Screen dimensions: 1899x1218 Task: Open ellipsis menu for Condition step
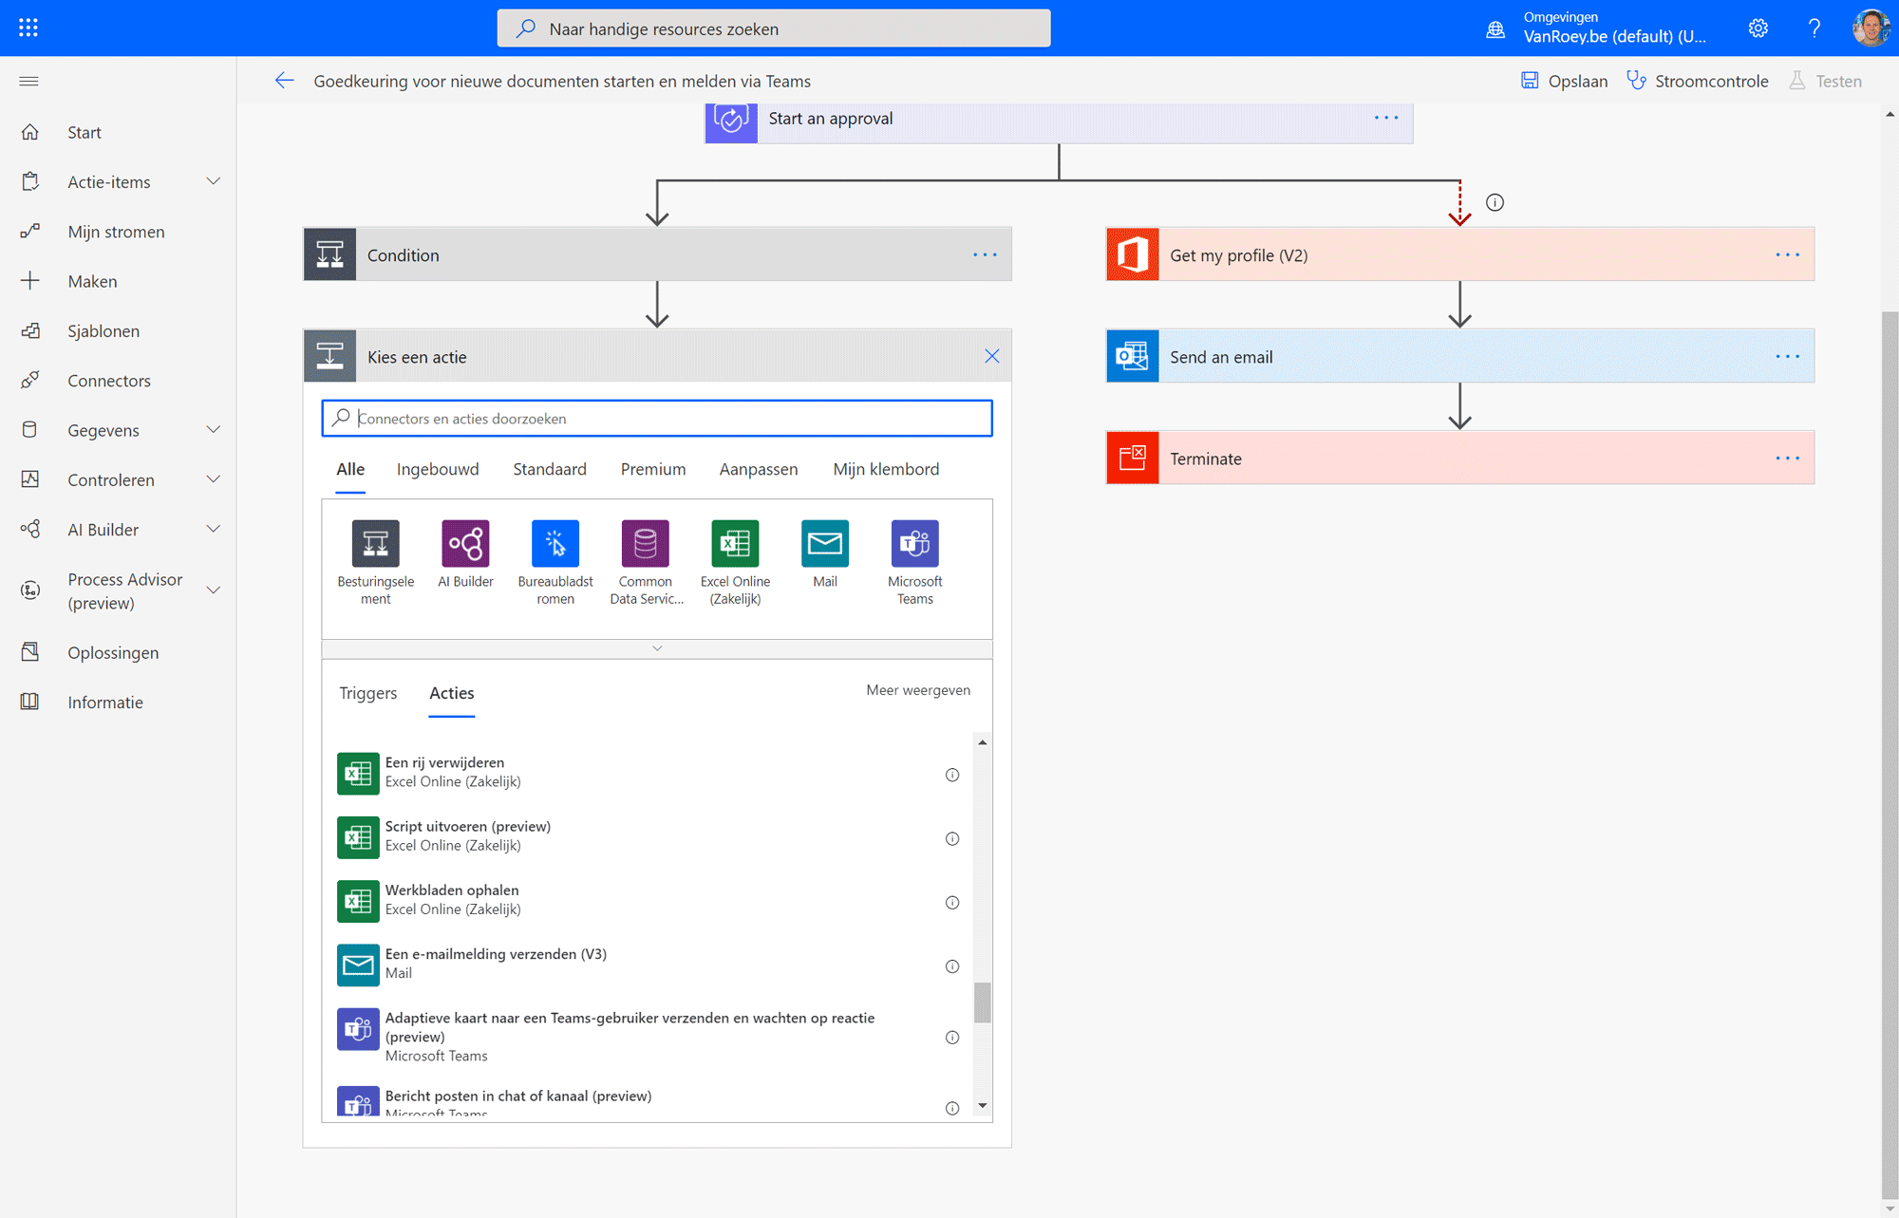[985, 254]
